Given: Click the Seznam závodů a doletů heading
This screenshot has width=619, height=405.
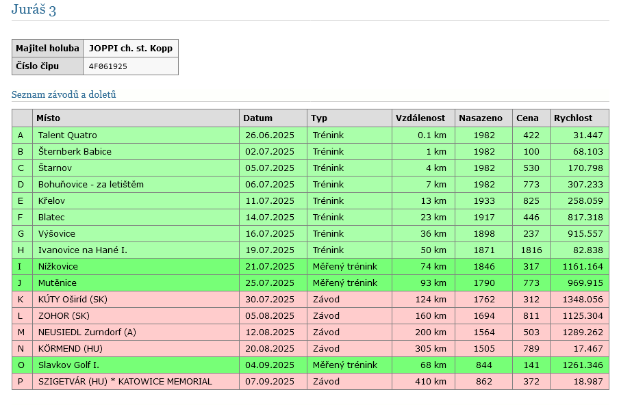Looking at the screenshot, I should (x=64, y=94).
